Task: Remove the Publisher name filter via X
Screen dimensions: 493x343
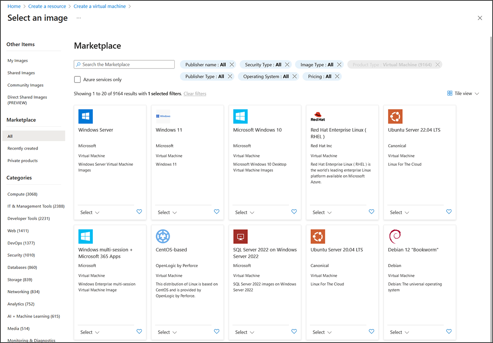Action: tap(232, 64)
